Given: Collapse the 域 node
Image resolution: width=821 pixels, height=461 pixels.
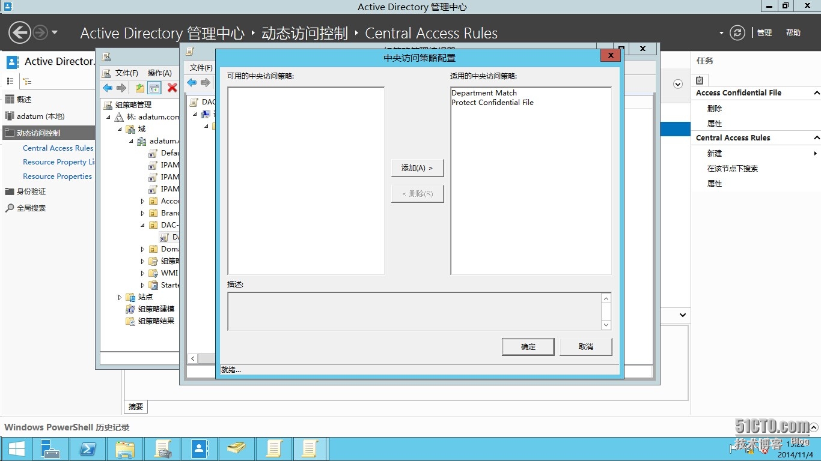Looking at the screenshot, I should coord(120,129).
